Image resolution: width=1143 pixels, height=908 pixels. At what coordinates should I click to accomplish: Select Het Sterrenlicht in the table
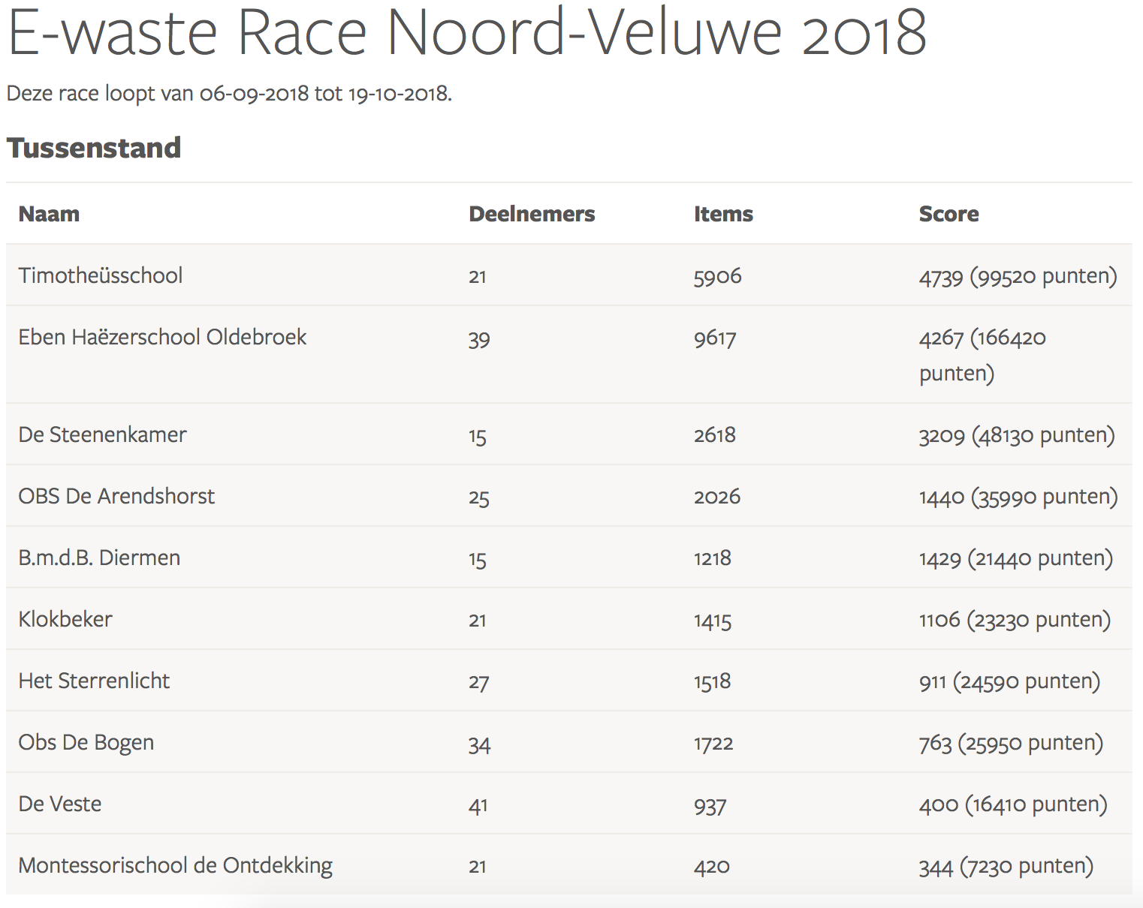(x=94, y=681)
